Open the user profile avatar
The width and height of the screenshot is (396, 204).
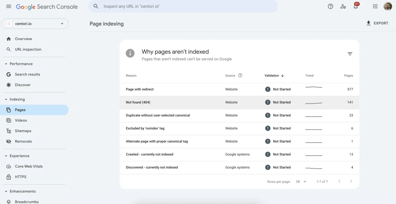coord(387,7)
